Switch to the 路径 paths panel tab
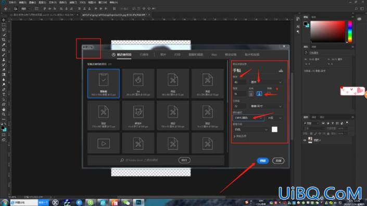 pyautogui.click(x=322, y=117)
